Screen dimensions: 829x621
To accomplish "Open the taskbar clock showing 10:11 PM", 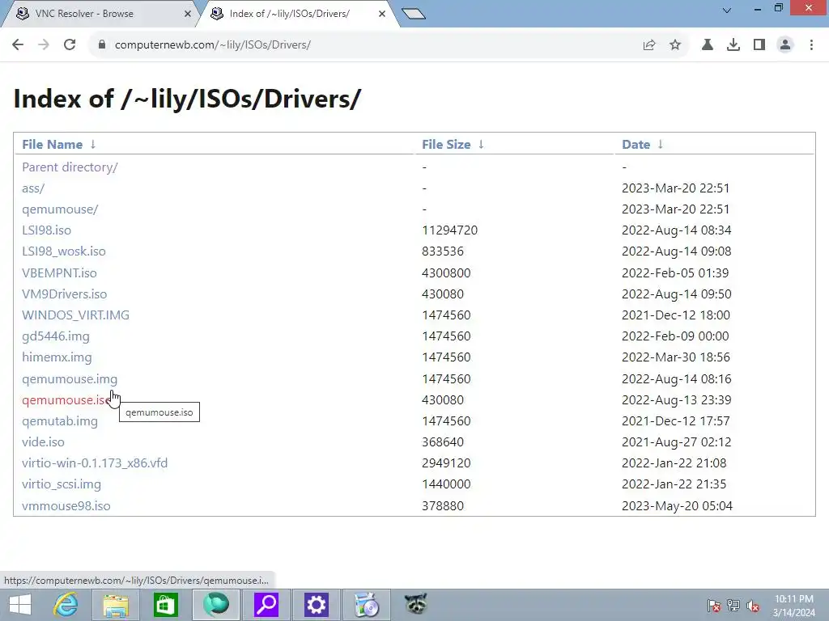I will pos(793,605).
